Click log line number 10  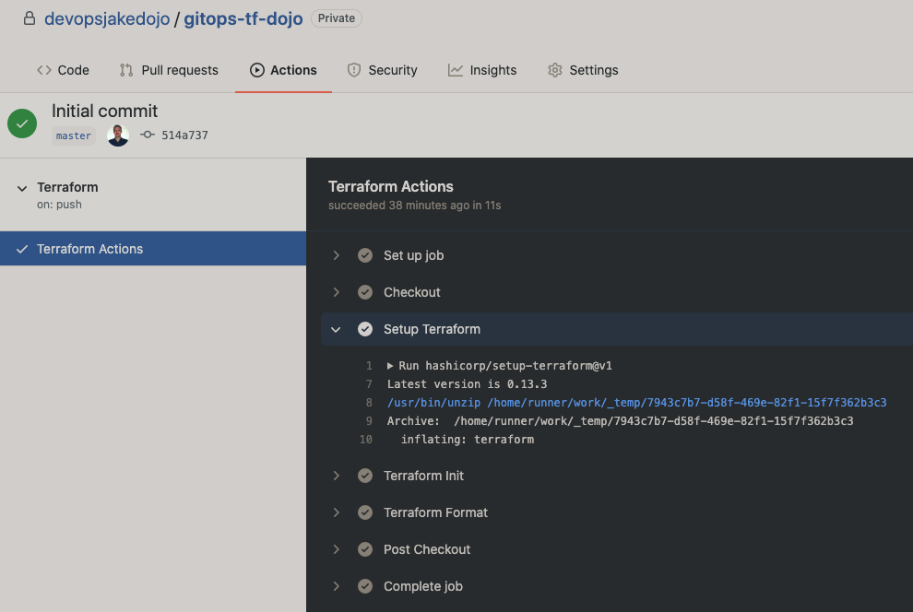[366, 440]
